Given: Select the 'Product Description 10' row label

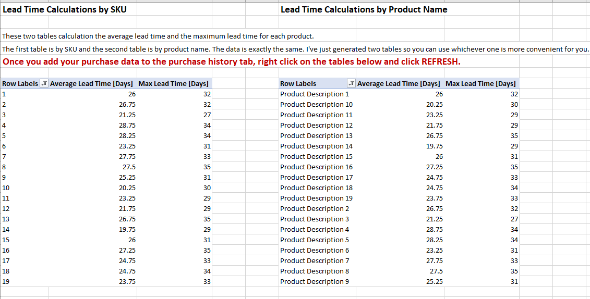Looking at the screenshot, I should pyautogui.click(x=317, y=104).
